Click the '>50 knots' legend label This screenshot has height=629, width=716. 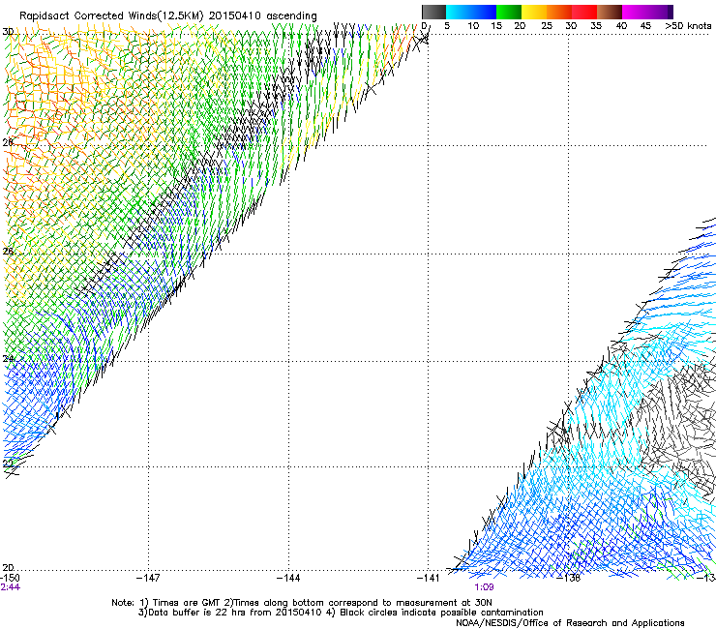tap(688, 26)
